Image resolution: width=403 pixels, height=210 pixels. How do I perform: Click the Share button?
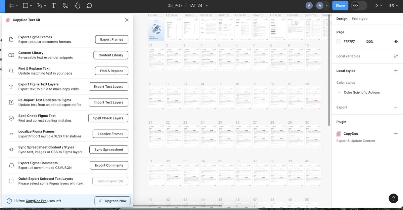340,5
